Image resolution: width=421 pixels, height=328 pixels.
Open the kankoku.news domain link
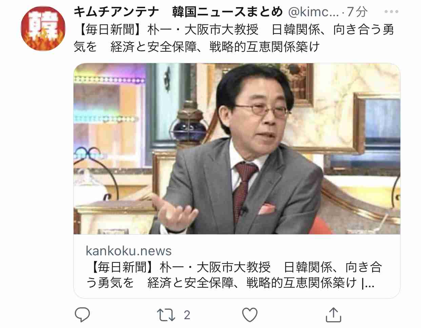pyautogui.click(x=128, y=251)
